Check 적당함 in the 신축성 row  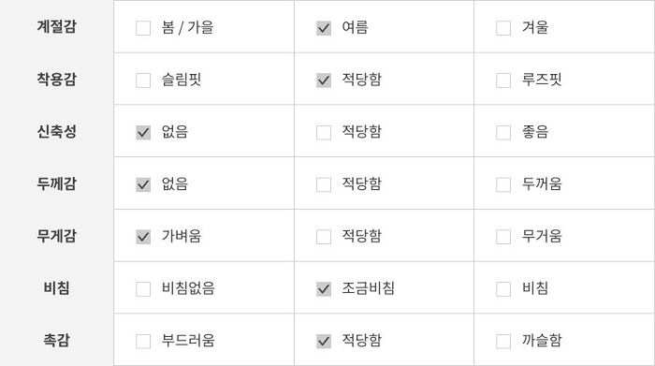pyautogui.click(x=324, y=132)
